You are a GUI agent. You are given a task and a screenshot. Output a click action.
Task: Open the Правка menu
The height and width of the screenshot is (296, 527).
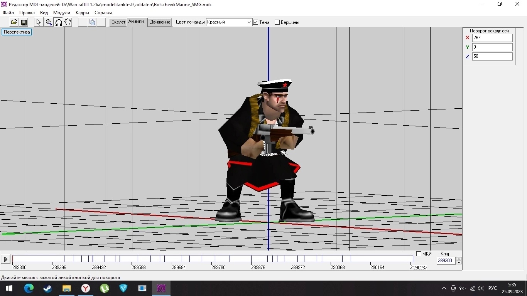point(27,13)
